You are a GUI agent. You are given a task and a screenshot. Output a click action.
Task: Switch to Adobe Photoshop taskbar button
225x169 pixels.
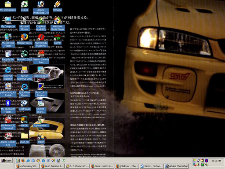pos(177,166)
